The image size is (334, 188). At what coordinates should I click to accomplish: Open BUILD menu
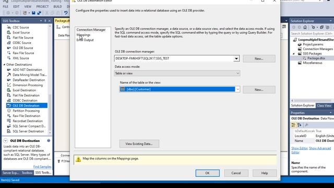pyautogui.click(x=57, y=7)
